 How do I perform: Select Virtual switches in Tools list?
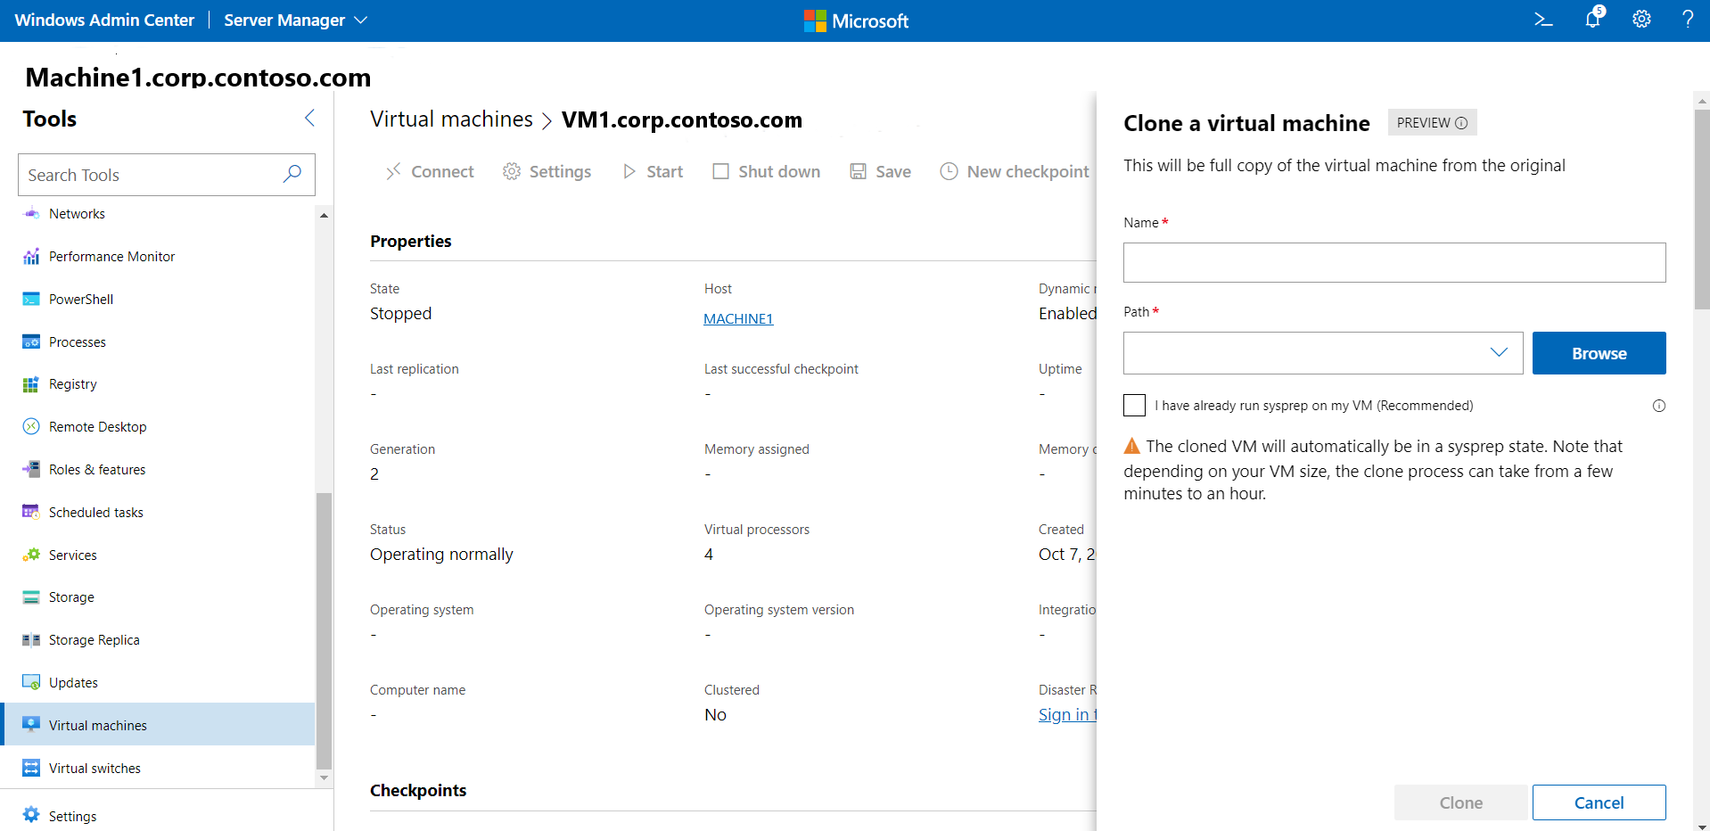[x=95, y=769]
